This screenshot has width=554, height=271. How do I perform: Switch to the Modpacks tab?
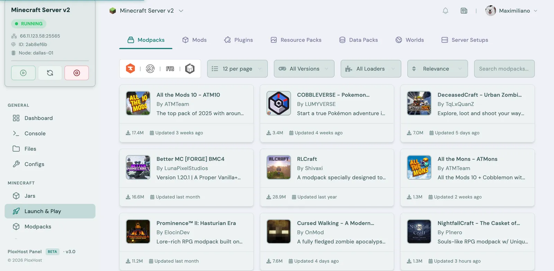tap(146, 40)
